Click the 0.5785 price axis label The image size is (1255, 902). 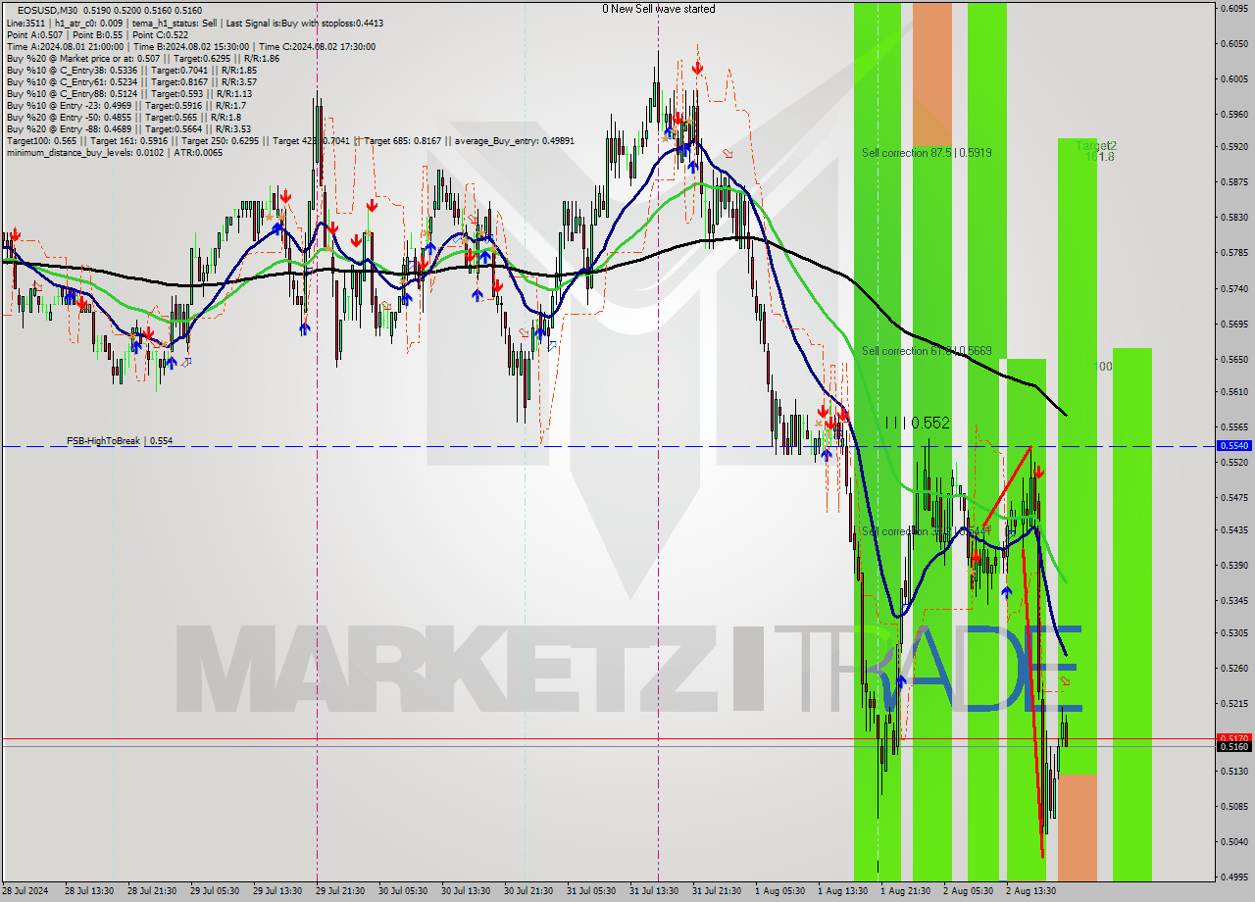pyautogui.click(x=1234, y=253)
